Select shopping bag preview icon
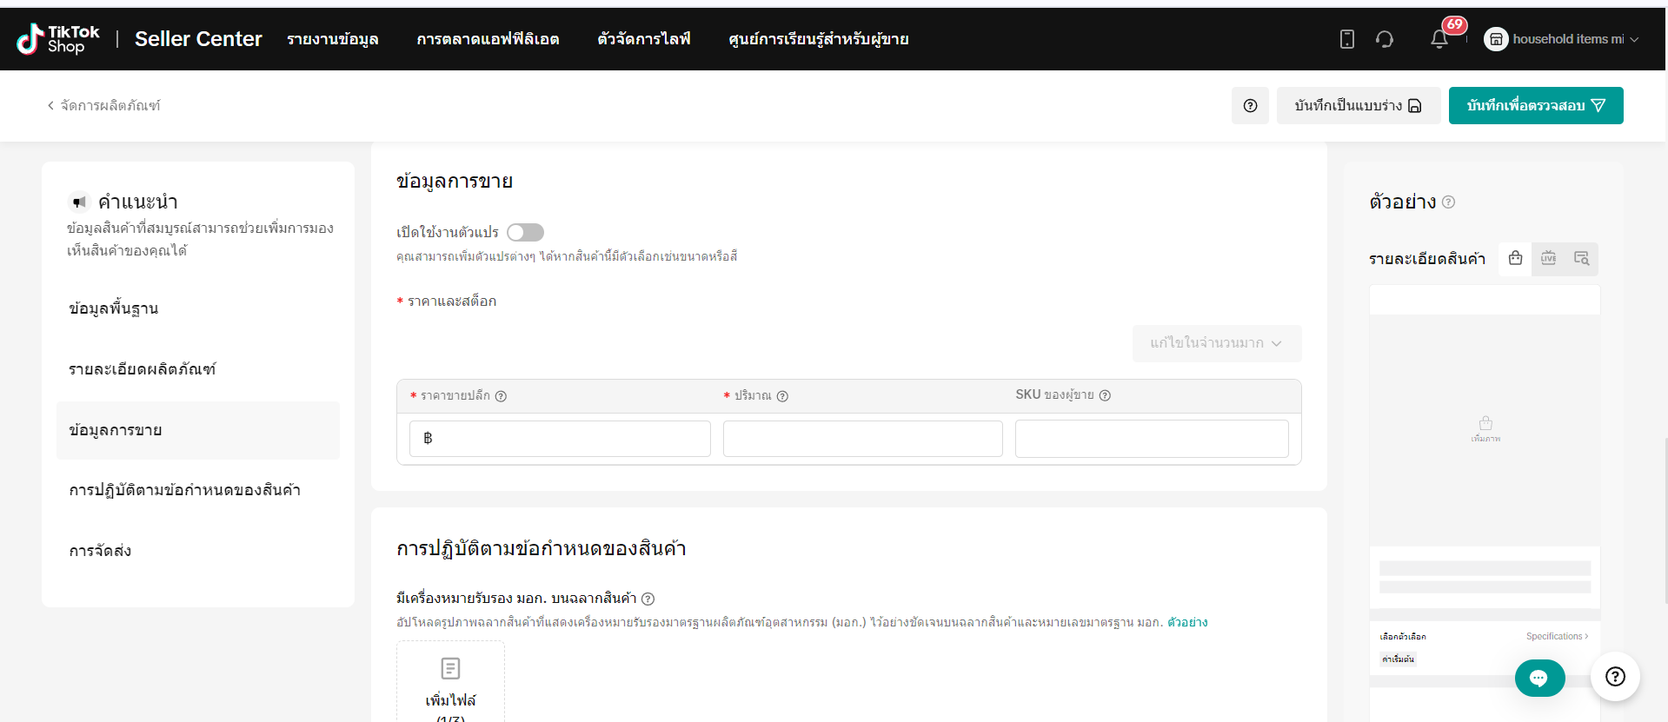Screen dimensions: 1668x722 [x=1515, y=258]
